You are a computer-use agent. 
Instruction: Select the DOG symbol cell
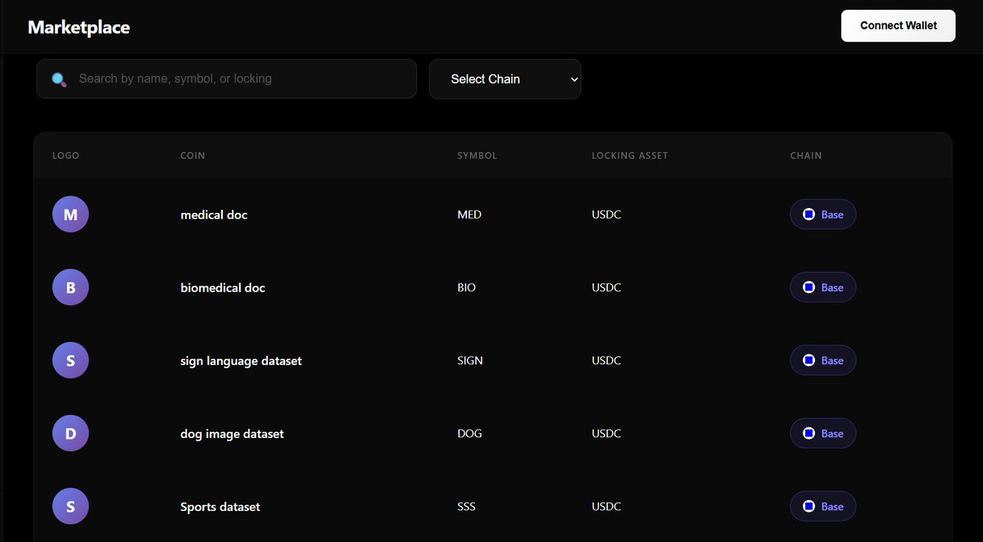click(x=469, y=433)
